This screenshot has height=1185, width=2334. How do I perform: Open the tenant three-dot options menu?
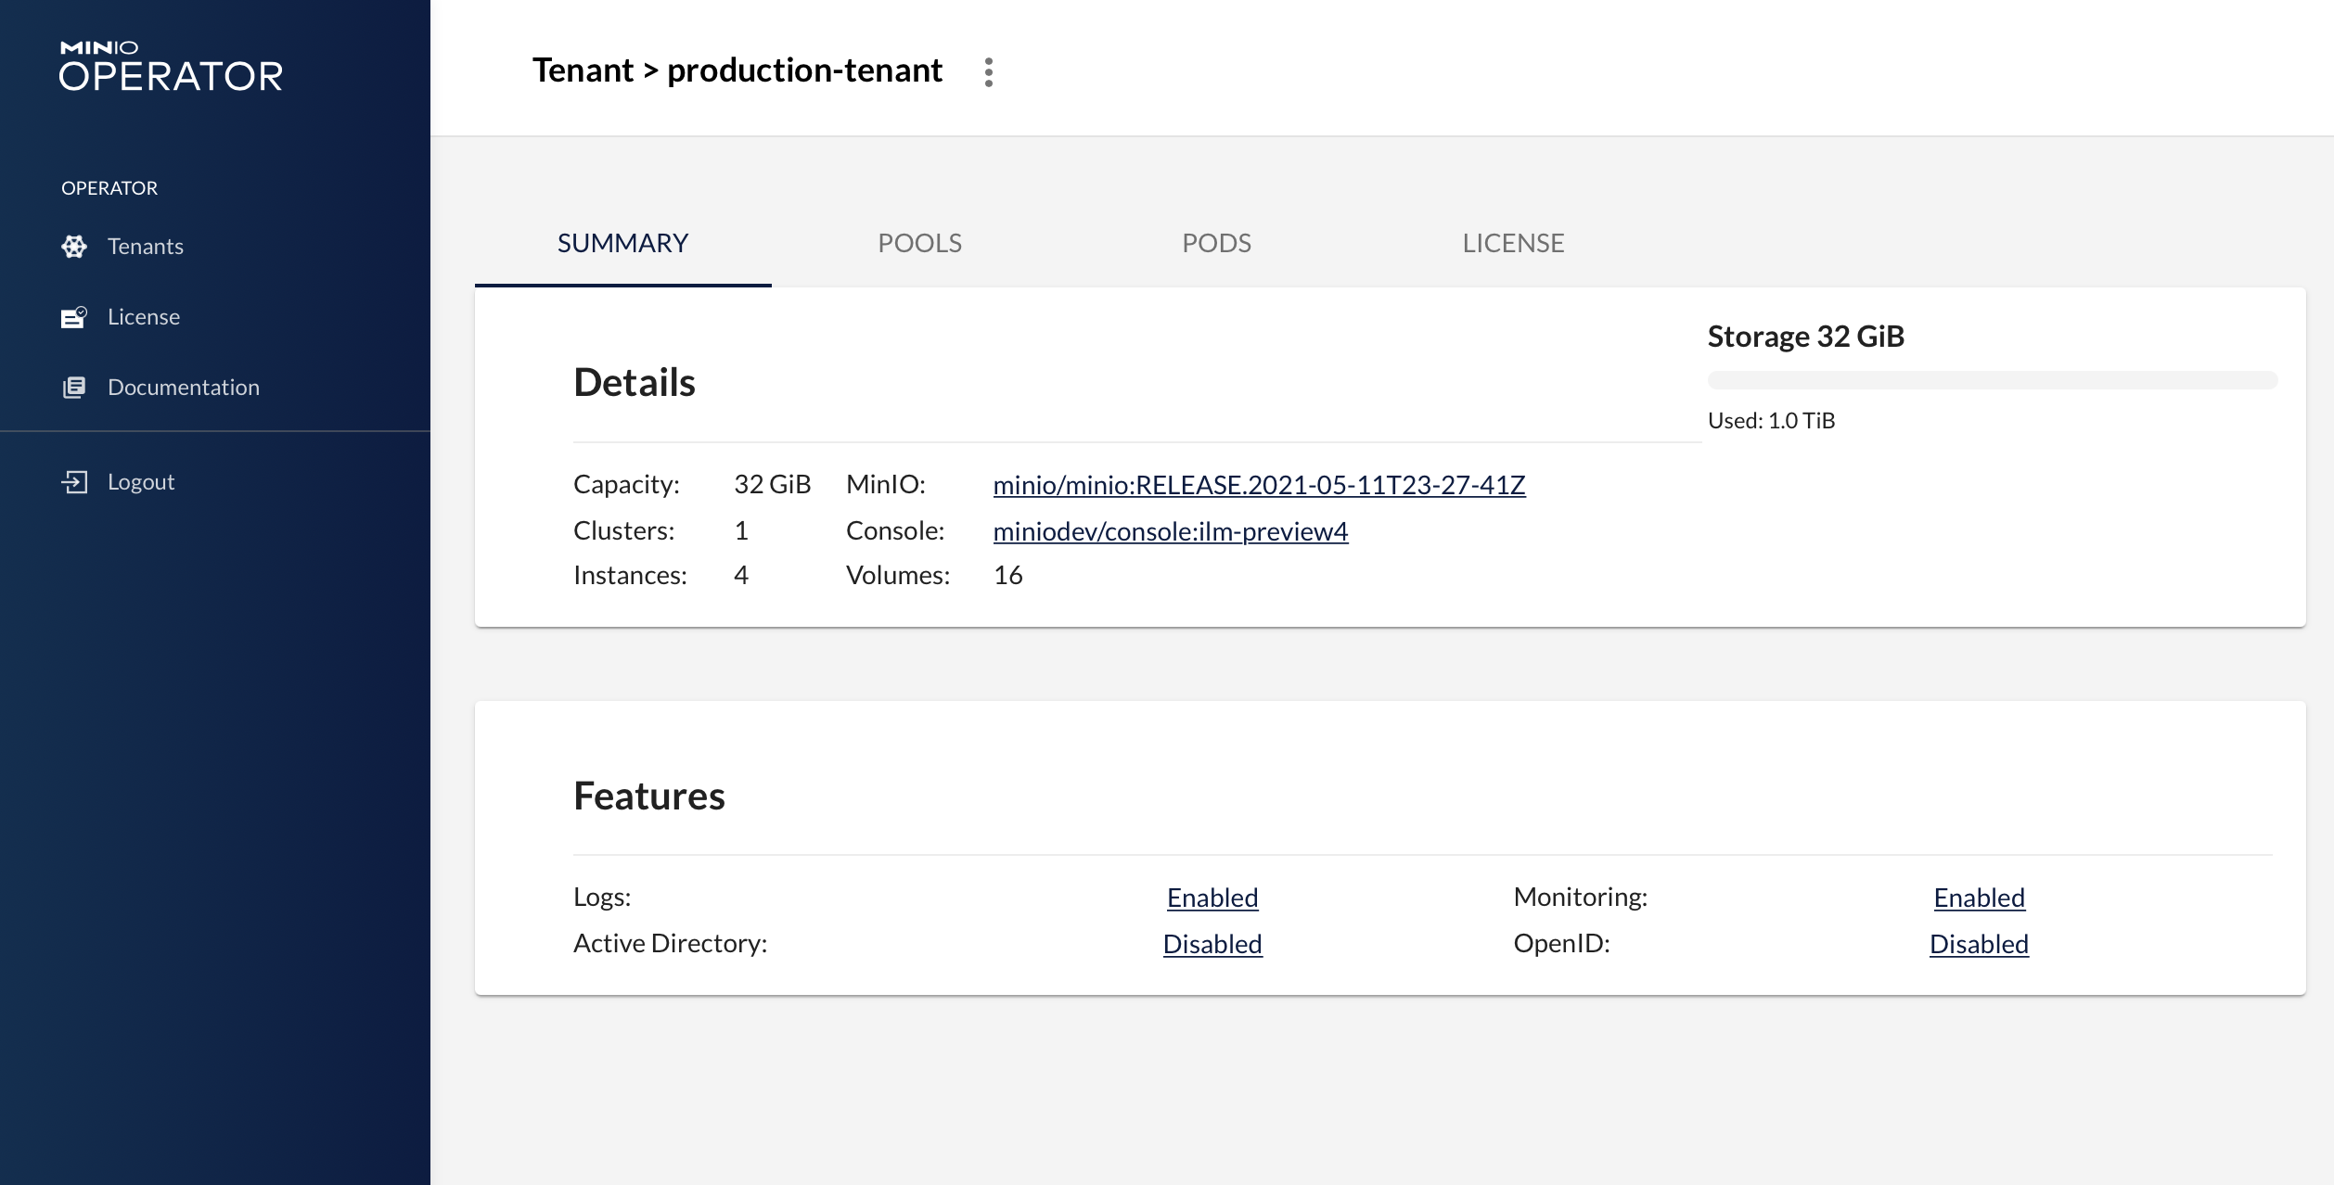989,71
